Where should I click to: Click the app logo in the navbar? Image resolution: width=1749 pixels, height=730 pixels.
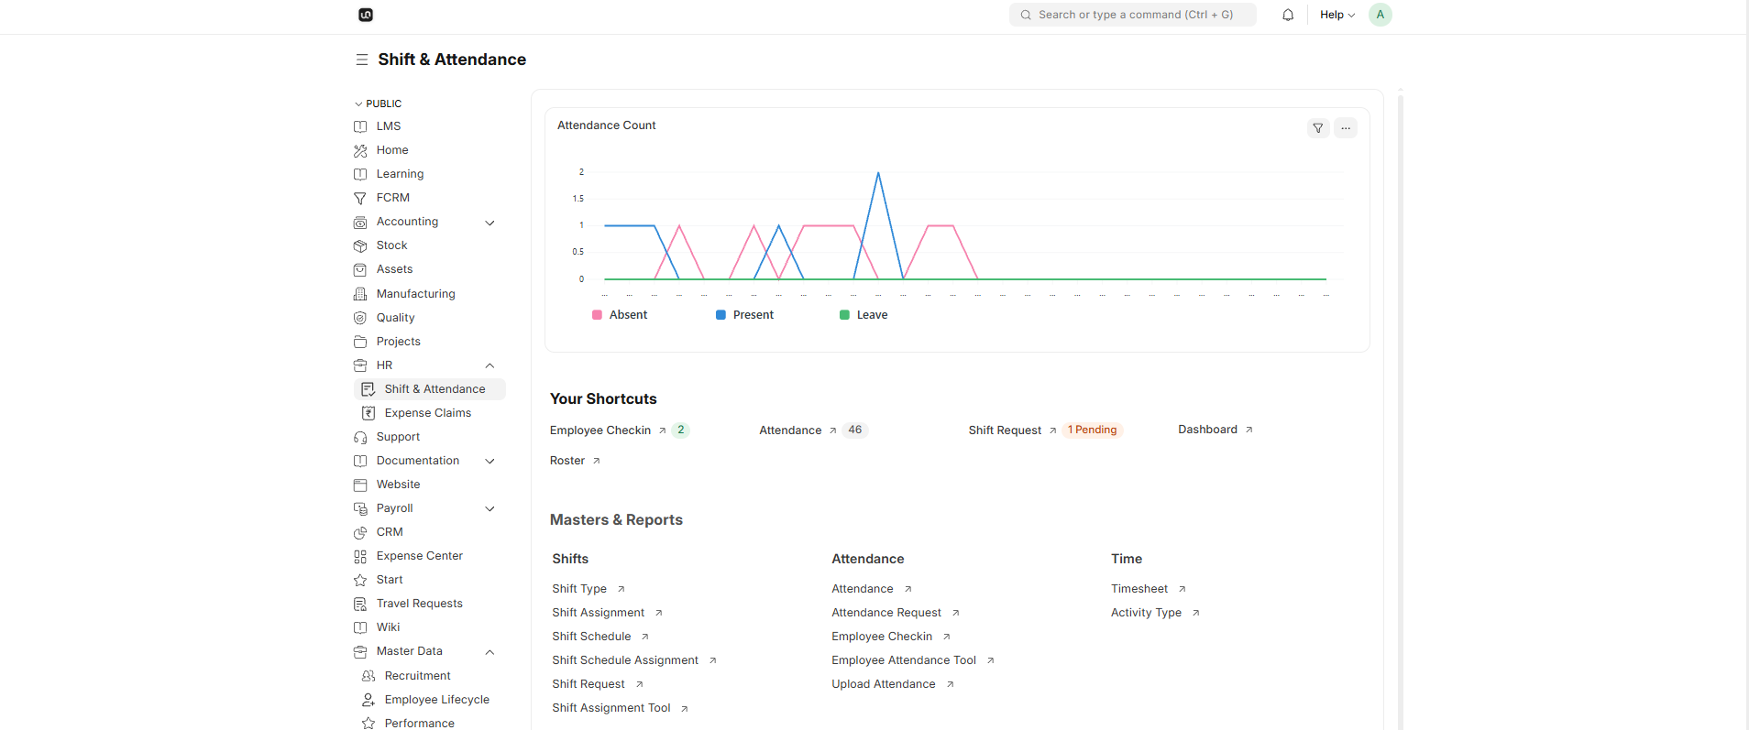[366, 15]
